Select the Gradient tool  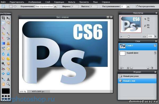3,43
